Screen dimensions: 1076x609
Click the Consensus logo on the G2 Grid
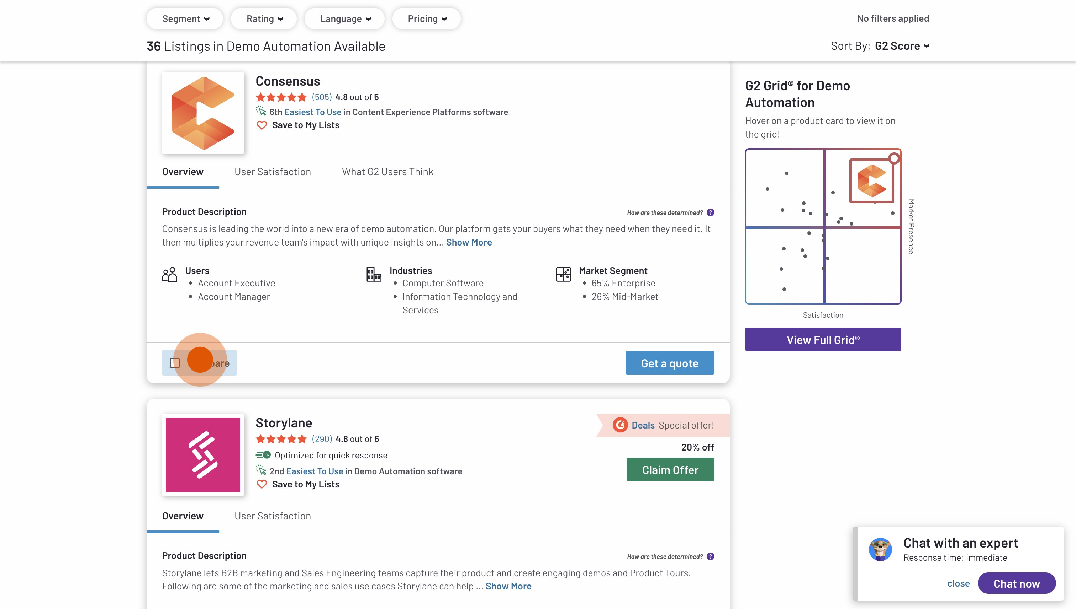pos(872,181)
